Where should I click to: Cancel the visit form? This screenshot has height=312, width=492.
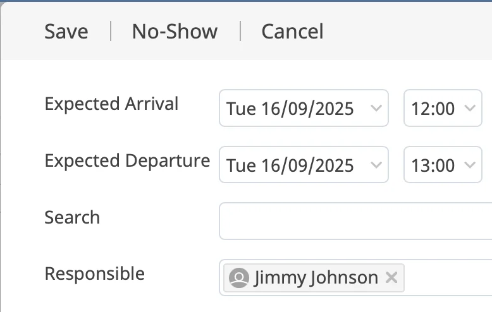click(x=292, y=32)
